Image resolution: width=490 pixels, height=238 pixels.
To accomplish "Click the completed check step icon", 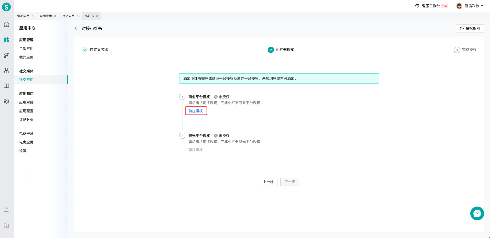I will pyautogui.click(x=85, y=50).
